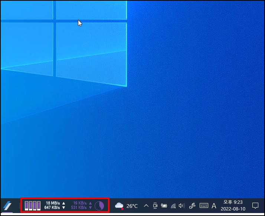Open the Meet Now camera icon
Image resolution: width=265 pixels, height=216 pixels.
click(155, 206)
